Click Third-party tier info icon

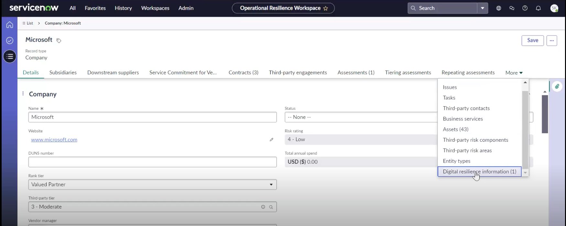click(263, 207)
